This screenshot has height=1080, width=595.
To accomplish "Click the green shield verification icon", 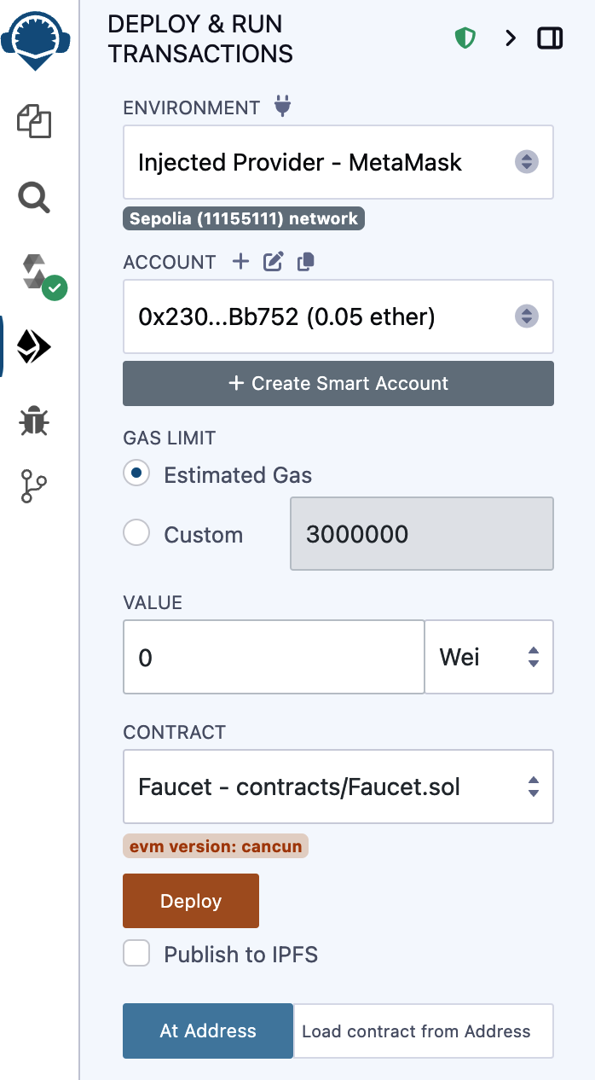I will (465, 38).
